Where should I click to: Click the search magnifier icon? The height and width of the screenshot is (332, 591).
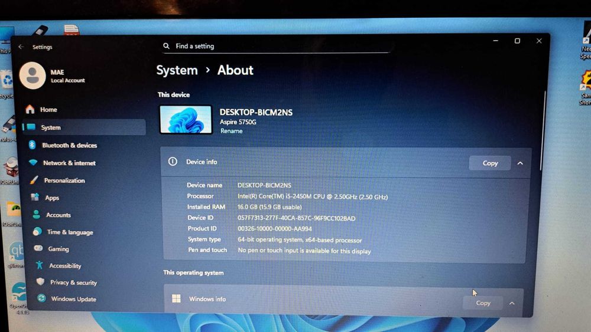[166, 46]
